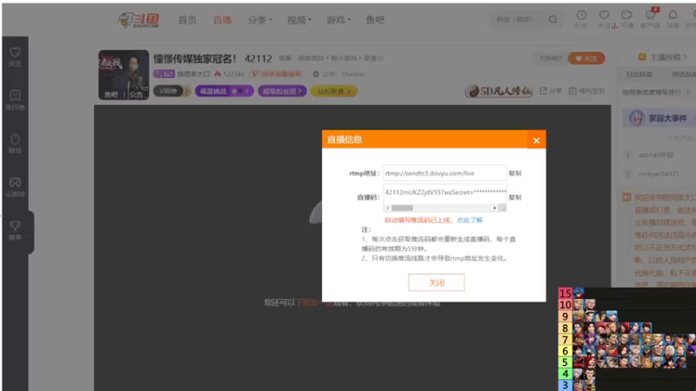
Task: Copy the 直播码 stream key via 复制
Action: tap(515, 197)
